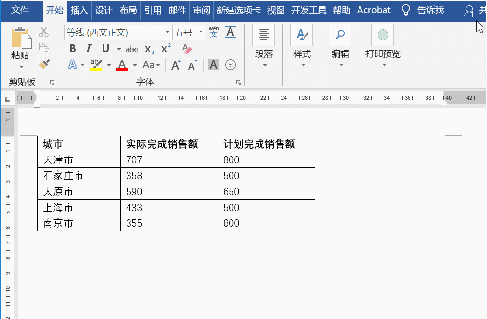Image resolution: width=487 pixels, height=319 pixels.
Task: Apply Text Effects with the blue A
Action: pyautogui.click(x=72, y=65)
